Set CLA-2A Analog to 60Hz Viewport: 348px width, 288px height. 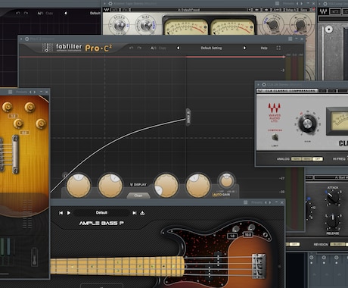pos(306,159)
